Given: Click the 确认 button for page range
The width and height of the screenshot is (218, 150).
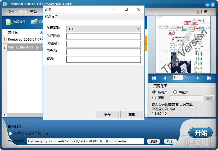Looking at the screenshot, I should [x=209, y=98].
